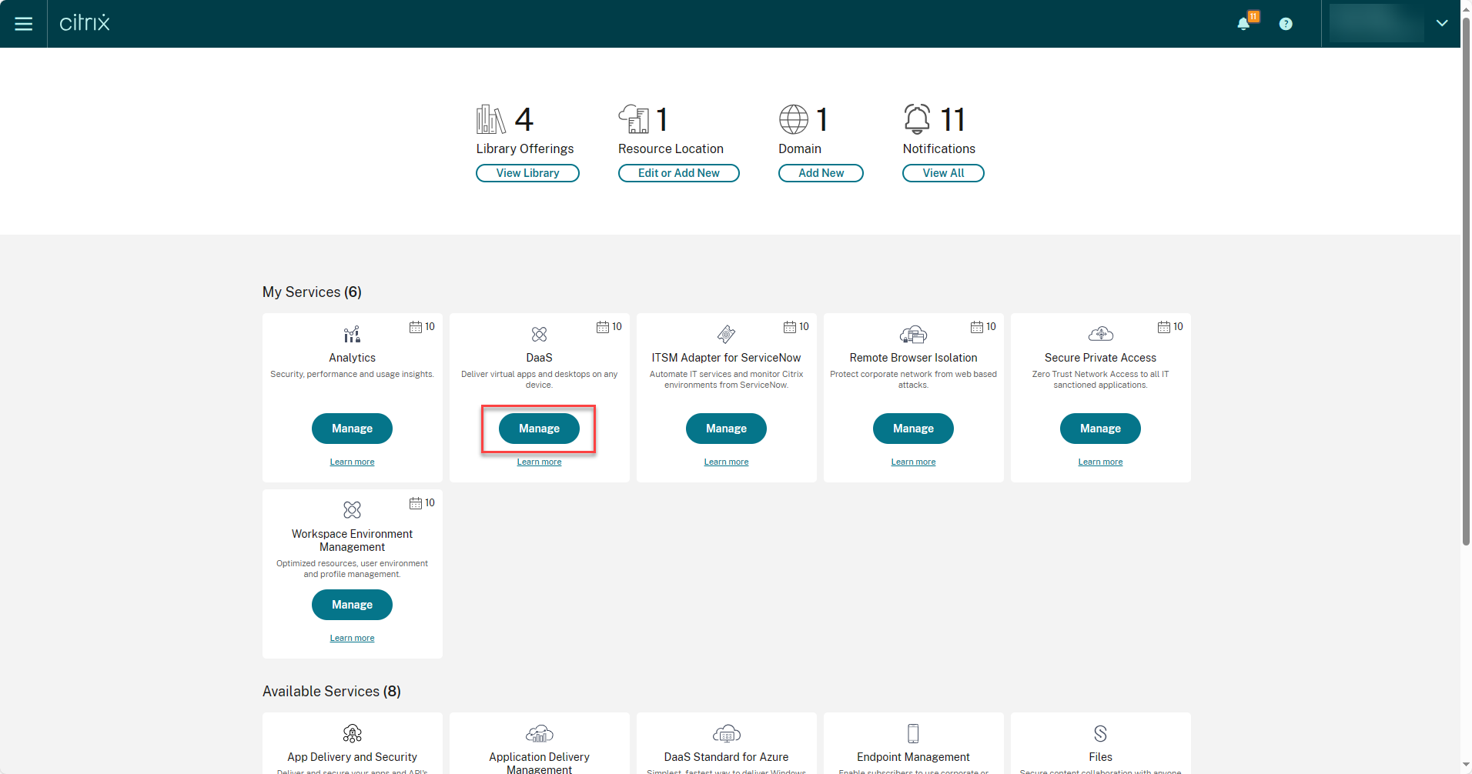Viewport: 1472px width, 774px height.
Task: Click the Files service title
Action: pos(1100,757)
